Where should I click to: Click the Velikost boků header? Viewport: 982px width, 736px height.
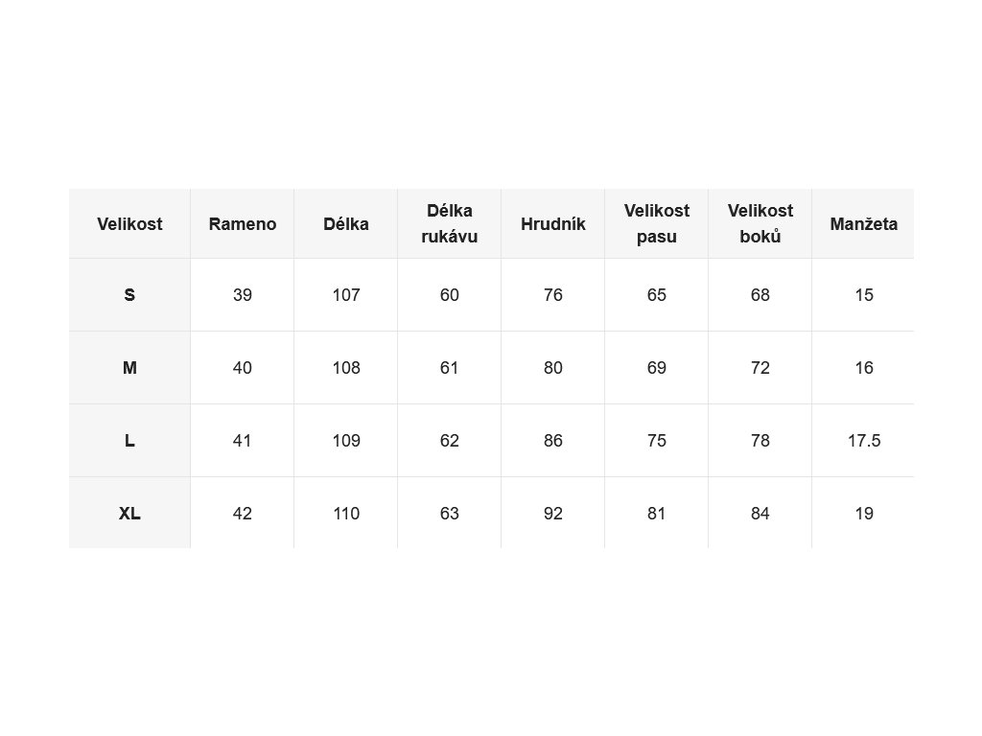pos(760,224)
